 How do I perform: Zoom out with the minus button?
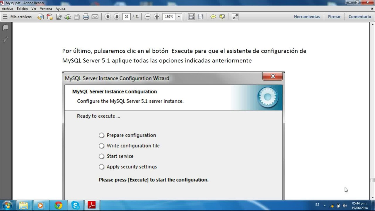pos(148,17)
